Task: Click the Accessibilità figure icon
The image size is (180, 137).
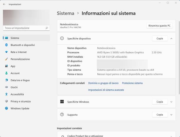Action: pyautogui.click(x=6, y=94)
